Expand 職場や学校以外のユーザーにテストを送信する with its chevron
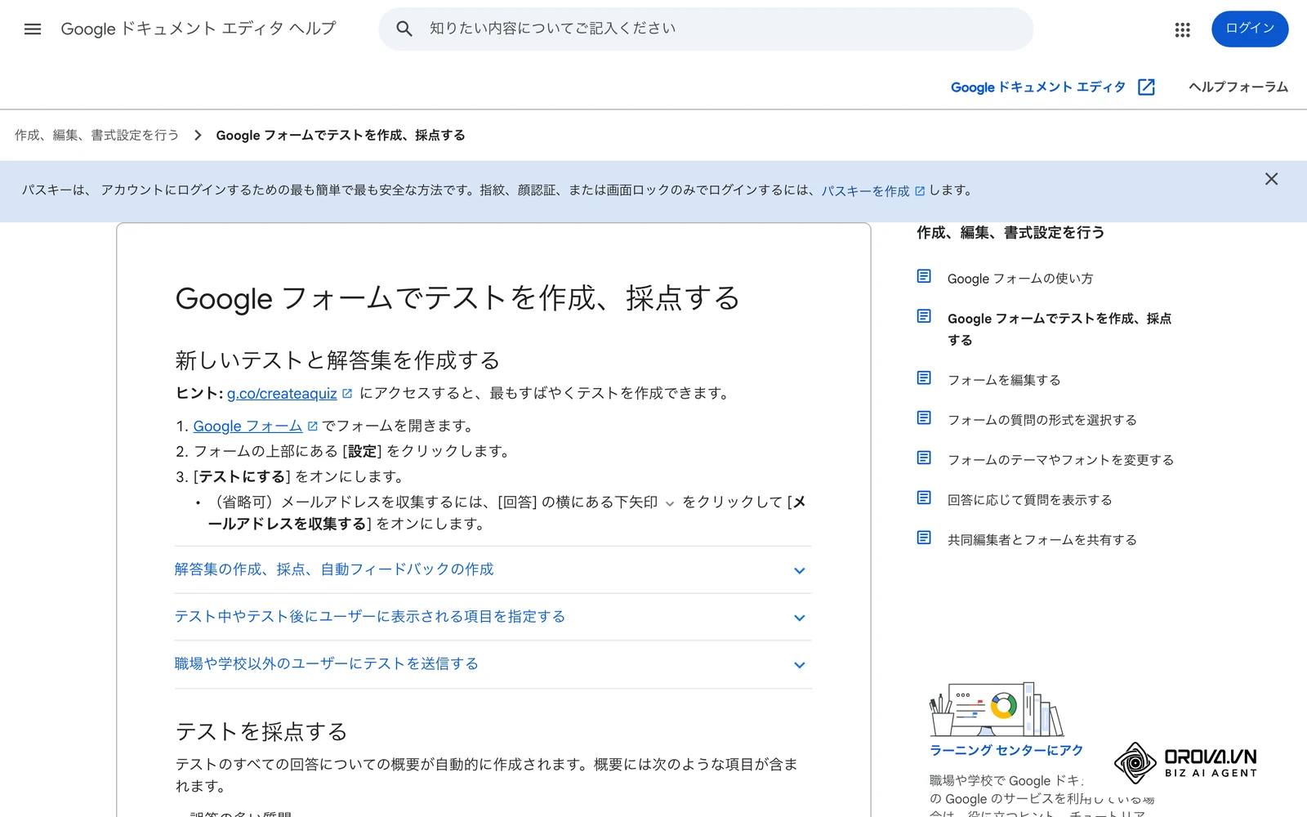 800,666
